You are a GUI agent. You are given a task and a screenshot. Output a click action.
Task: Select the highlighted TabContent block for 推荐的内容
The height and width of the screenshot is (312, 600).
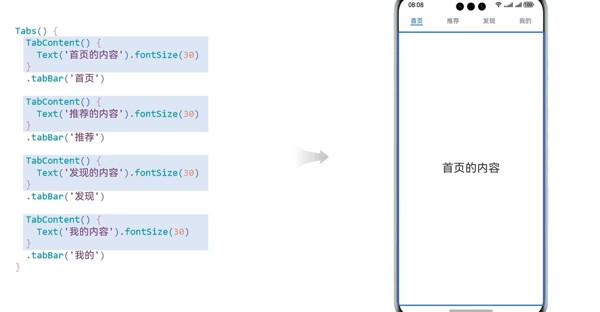(115, 114)
